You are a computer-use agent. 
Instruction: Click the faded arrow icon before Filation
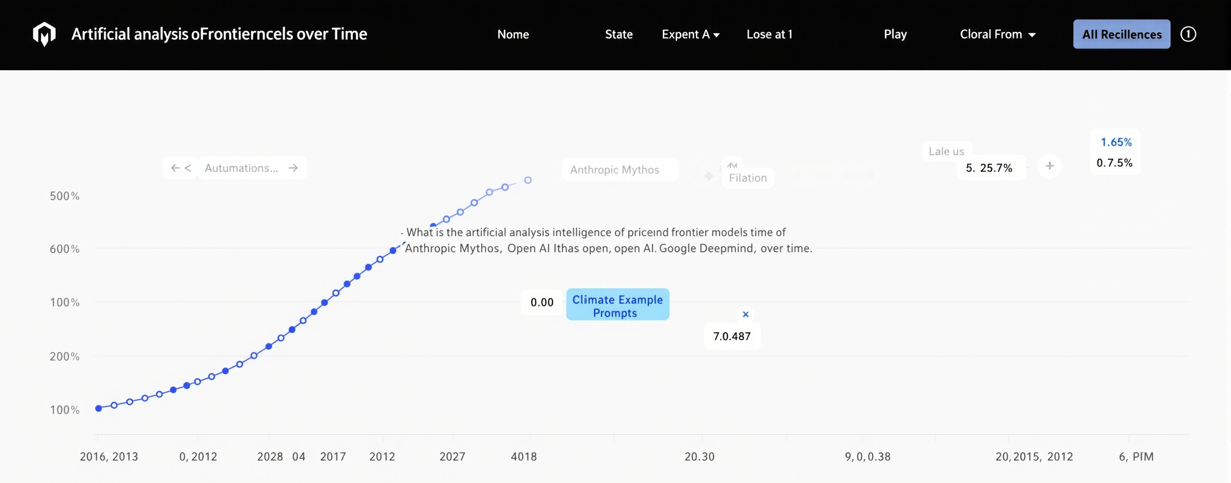[709, 176]
